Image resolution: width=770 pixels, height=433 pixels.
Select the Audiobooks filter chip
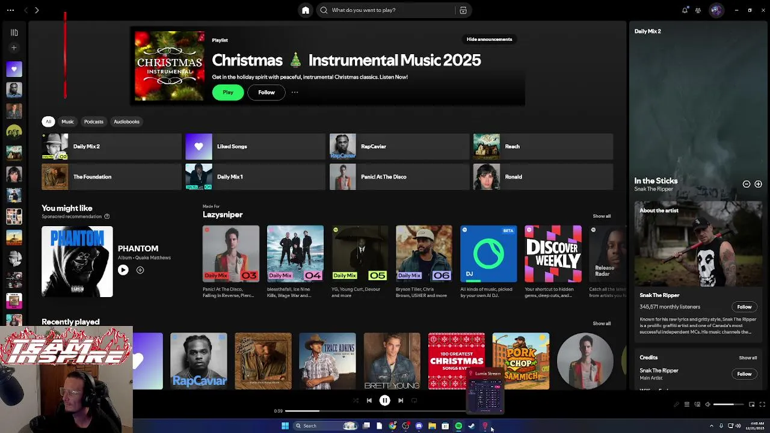[126, 121]
